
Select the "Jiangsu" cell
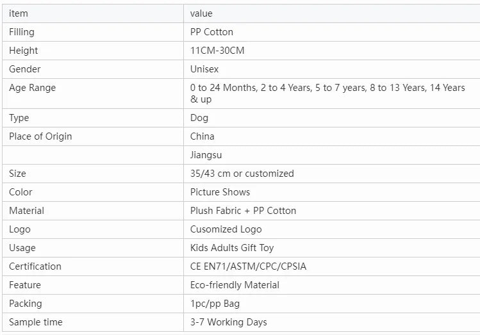click(206, 155)
